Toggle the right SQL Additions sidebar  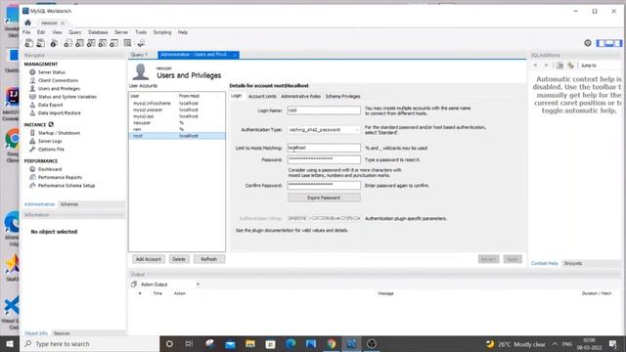coord(618,43)
